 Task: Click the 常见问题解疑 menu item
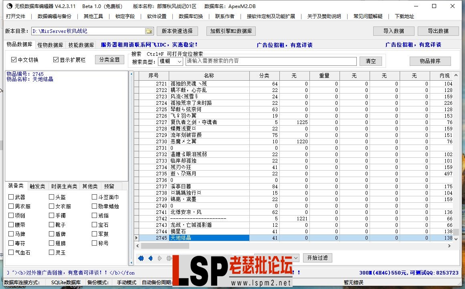click(368, 16)
